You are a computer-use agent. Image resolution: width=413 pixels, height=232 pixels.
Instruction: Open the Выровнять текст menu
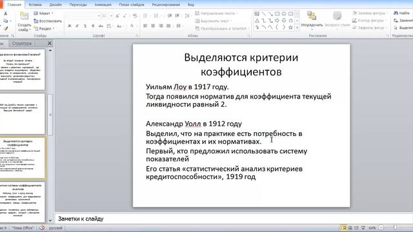214,21
